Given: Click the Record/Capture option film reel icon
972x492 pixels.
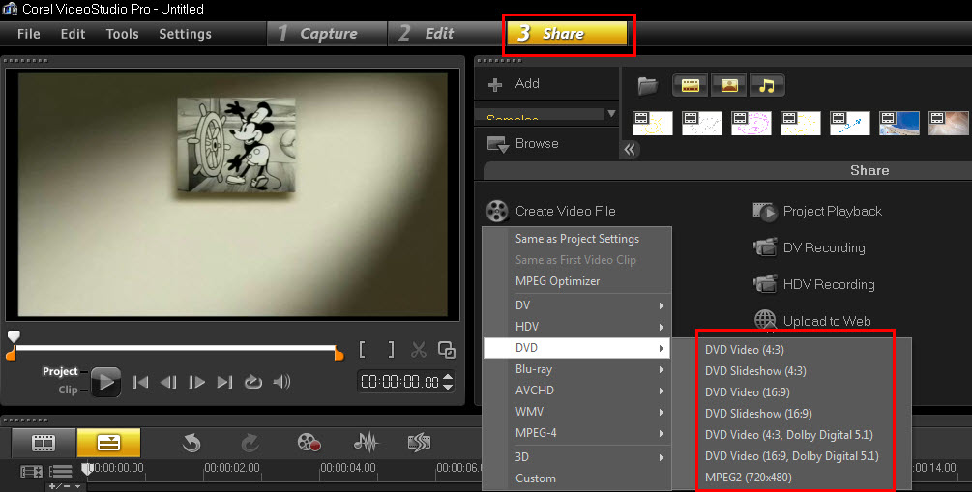Looking at the screenshot, I should (x=309, y=443).
